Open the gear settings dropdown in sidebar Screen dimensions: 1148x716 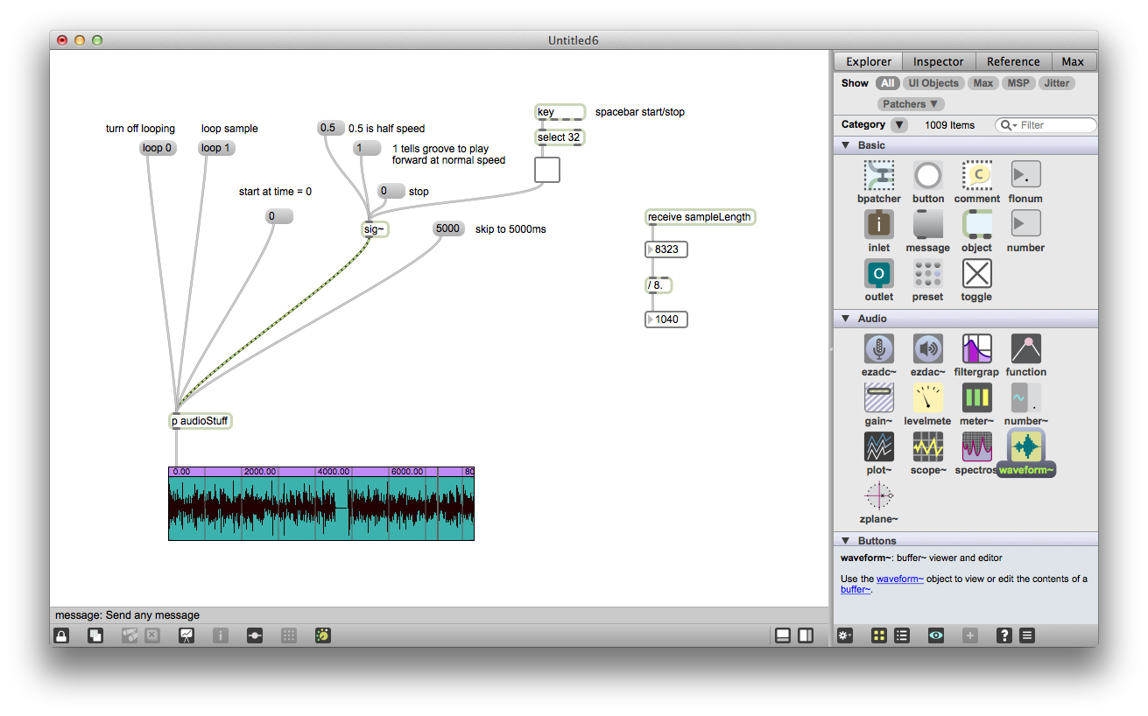tap(845, 635)
